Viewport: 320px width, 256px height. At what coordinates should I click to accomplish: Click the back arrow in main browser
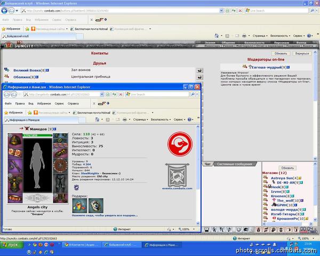4,11
